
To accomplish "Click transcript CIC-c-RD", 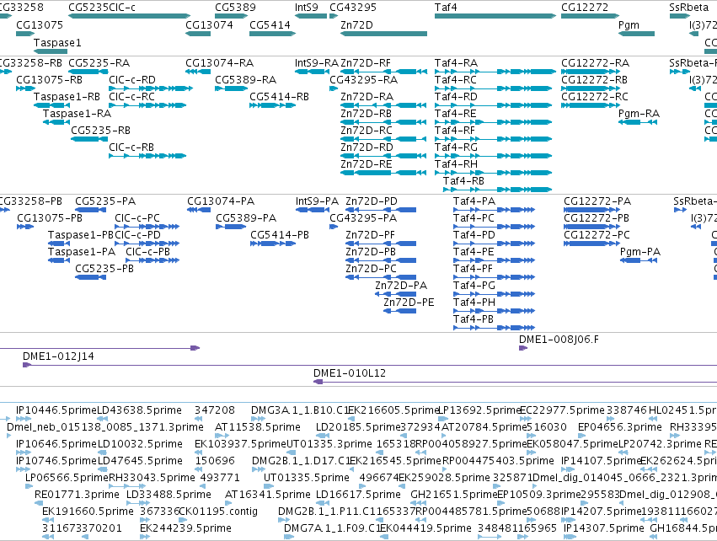I will (151, 88).
